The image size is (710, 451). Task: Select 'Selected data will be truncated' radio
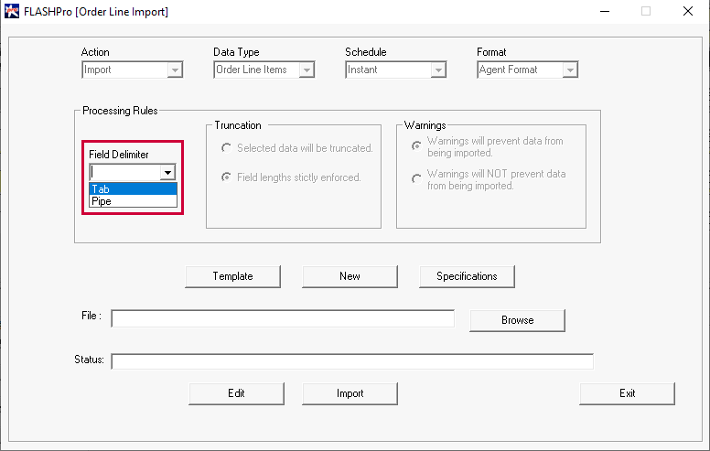(226, 148)
